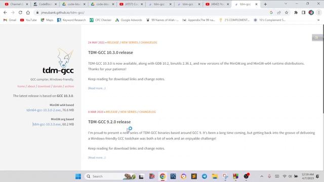The image size is (324, 182).
Task: Open the archive link in sidebar
Action: 69,86
